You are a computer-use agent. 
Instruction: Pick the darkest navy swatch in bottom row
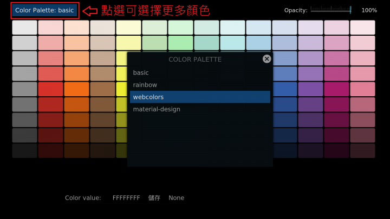tap(285, 150)
